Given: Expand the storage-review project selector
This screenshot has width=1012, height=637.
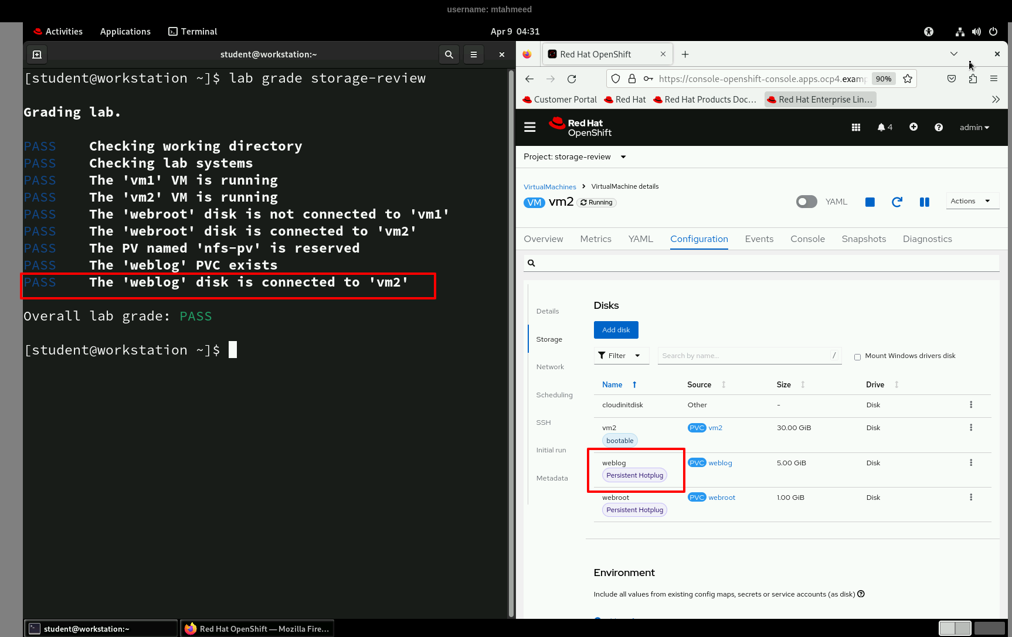Looking at the screenshot, I should click(575, 157).
